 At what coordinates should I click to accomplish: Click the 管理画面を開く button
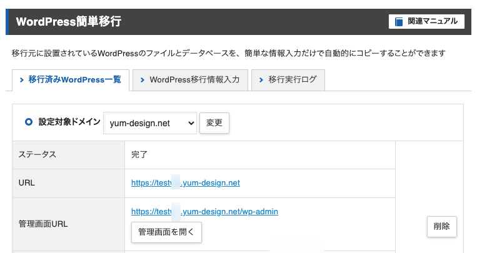[166, 232]
